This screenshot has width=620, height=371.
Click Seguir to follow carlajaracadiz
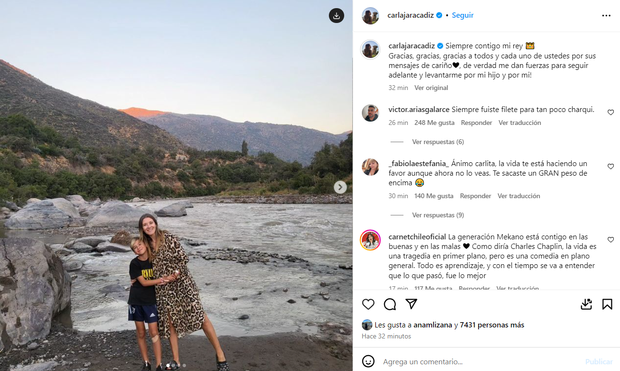[463, 15]
